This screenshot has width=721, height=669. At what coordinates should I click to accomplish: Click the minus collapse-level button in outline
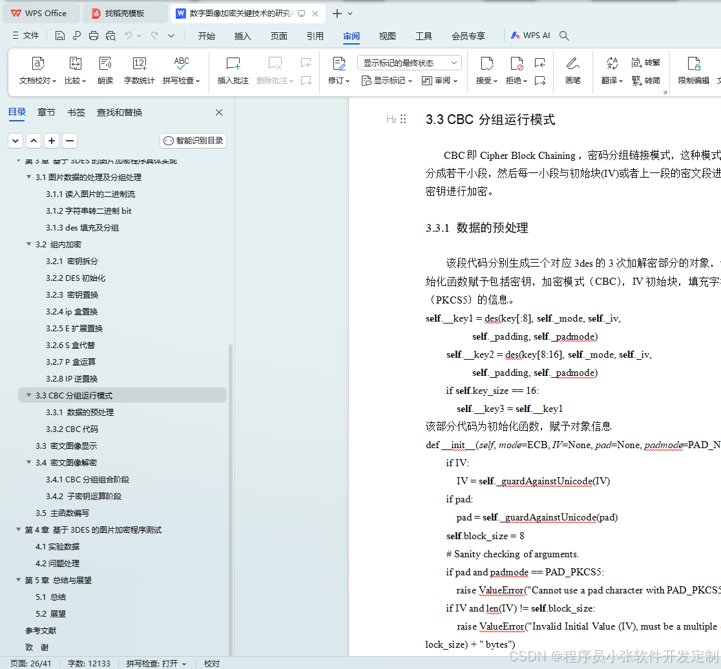(x=69, y=141)
